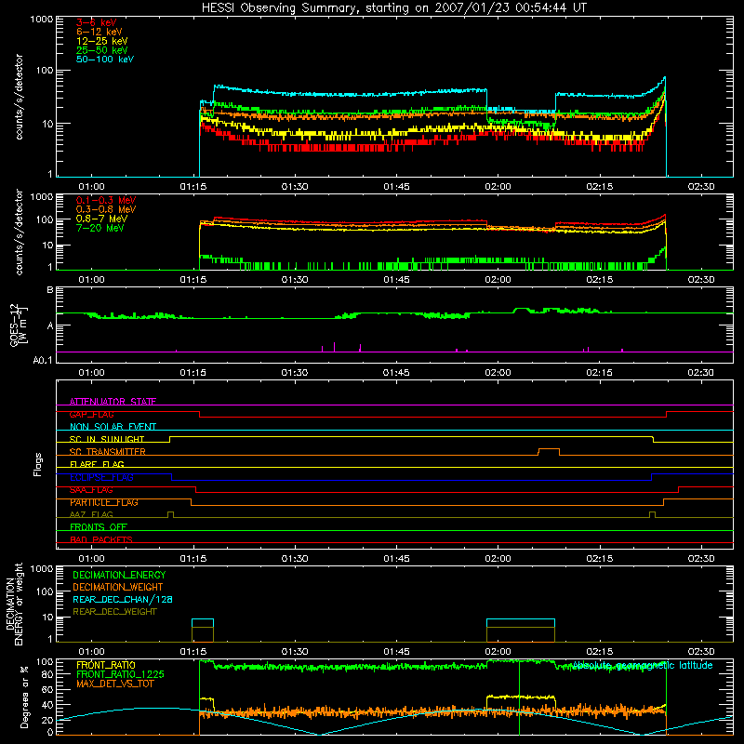Click the '0.3-0.8 MeV' legend label
The width and height of the screenshot is (744, 744).
point(106,209)
